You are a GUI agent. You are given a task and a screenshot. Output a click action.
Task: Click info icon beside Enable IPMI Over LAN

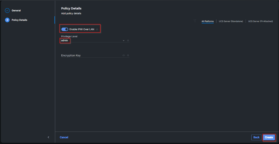97,29
